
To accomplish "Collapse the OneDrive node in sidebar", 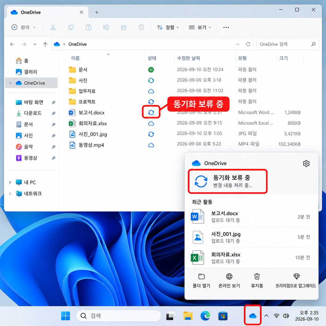I will pyautogui.click(x=10, y=83).
